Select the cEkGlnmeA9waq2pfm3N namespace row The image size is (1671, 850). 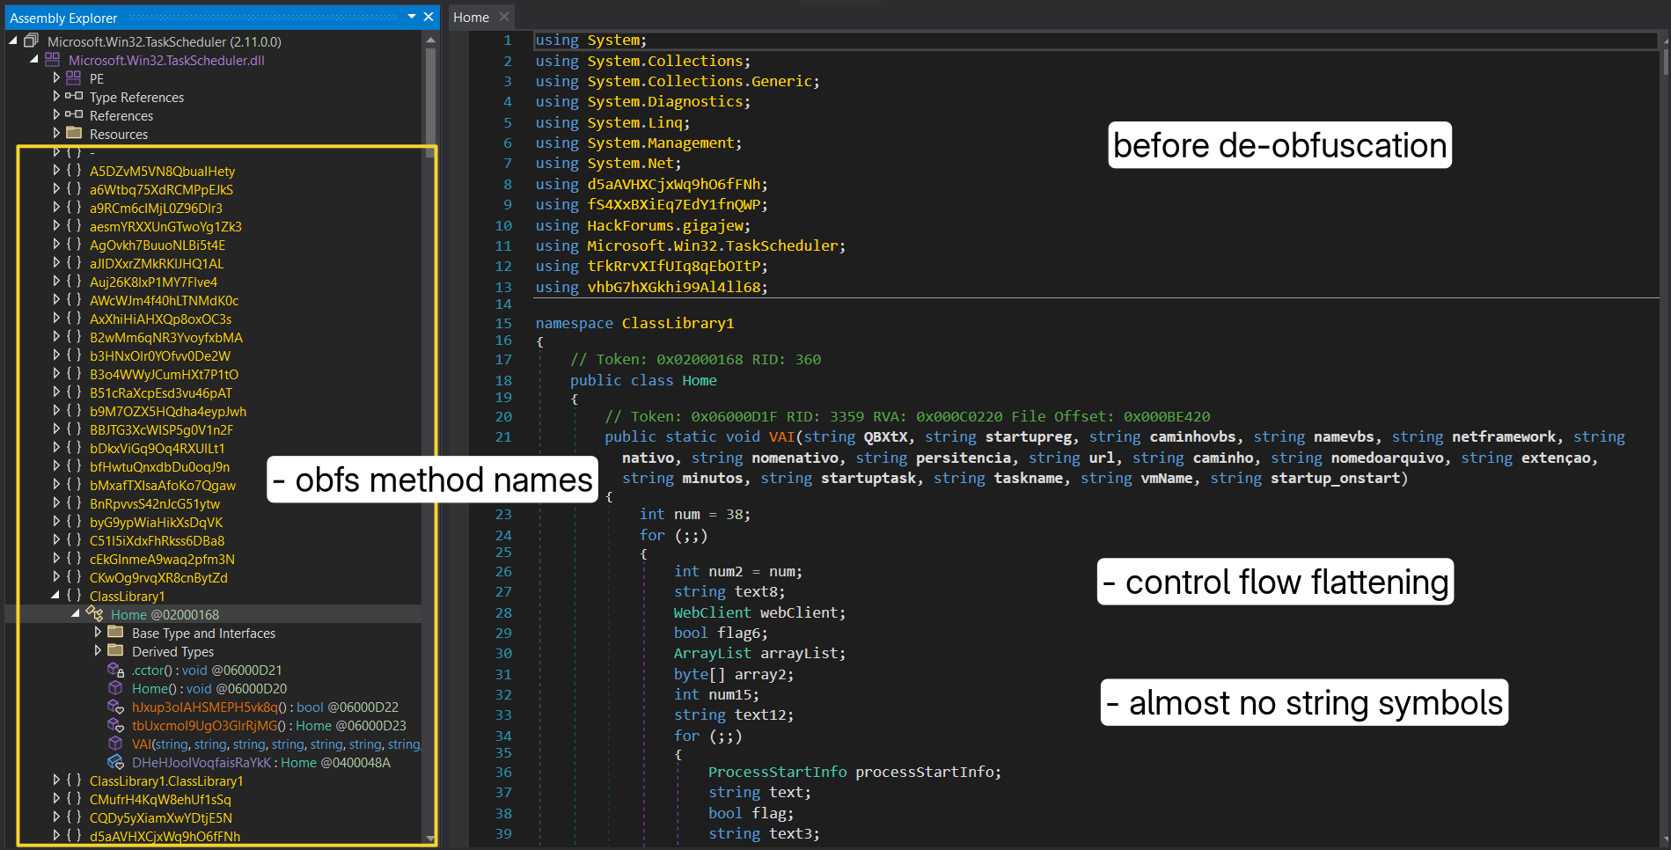162,559
